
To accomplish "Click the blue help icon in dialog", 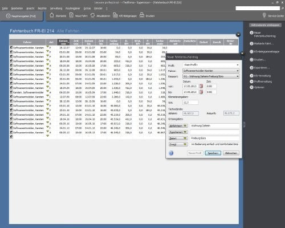I will 171,153.
